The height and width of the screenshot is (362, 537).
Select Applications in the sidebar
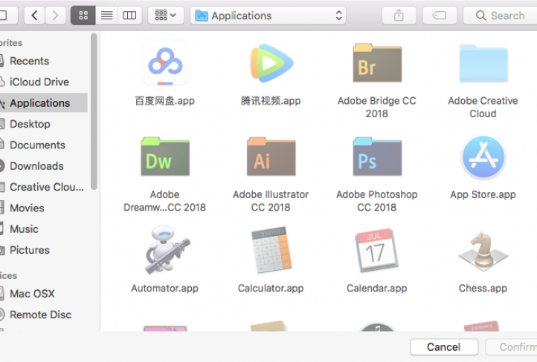tap(43, 103)
